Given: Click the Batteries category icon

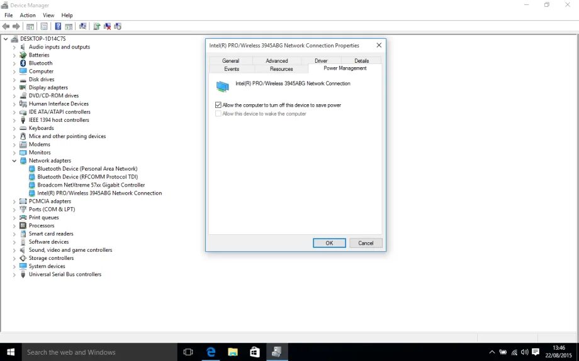Looking at the screenshot, I should pos(23,55).
